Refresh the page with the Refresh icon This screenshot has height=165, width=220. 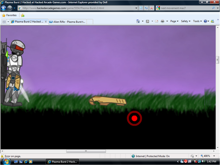146,8
